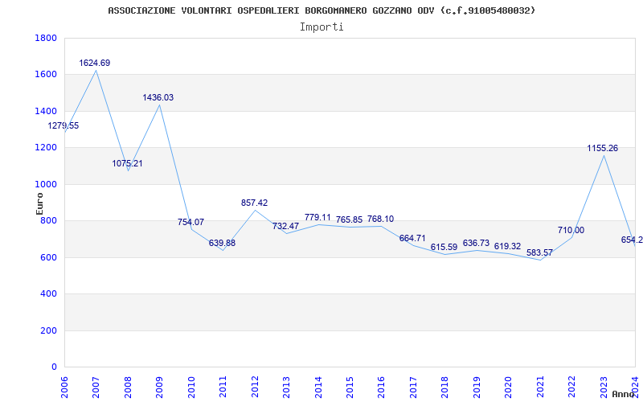Select the 1000 tick on y-axis

46,184
